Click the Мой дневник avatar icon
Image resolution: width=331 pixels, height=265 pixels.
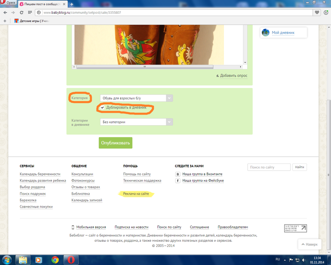(266, 33)
